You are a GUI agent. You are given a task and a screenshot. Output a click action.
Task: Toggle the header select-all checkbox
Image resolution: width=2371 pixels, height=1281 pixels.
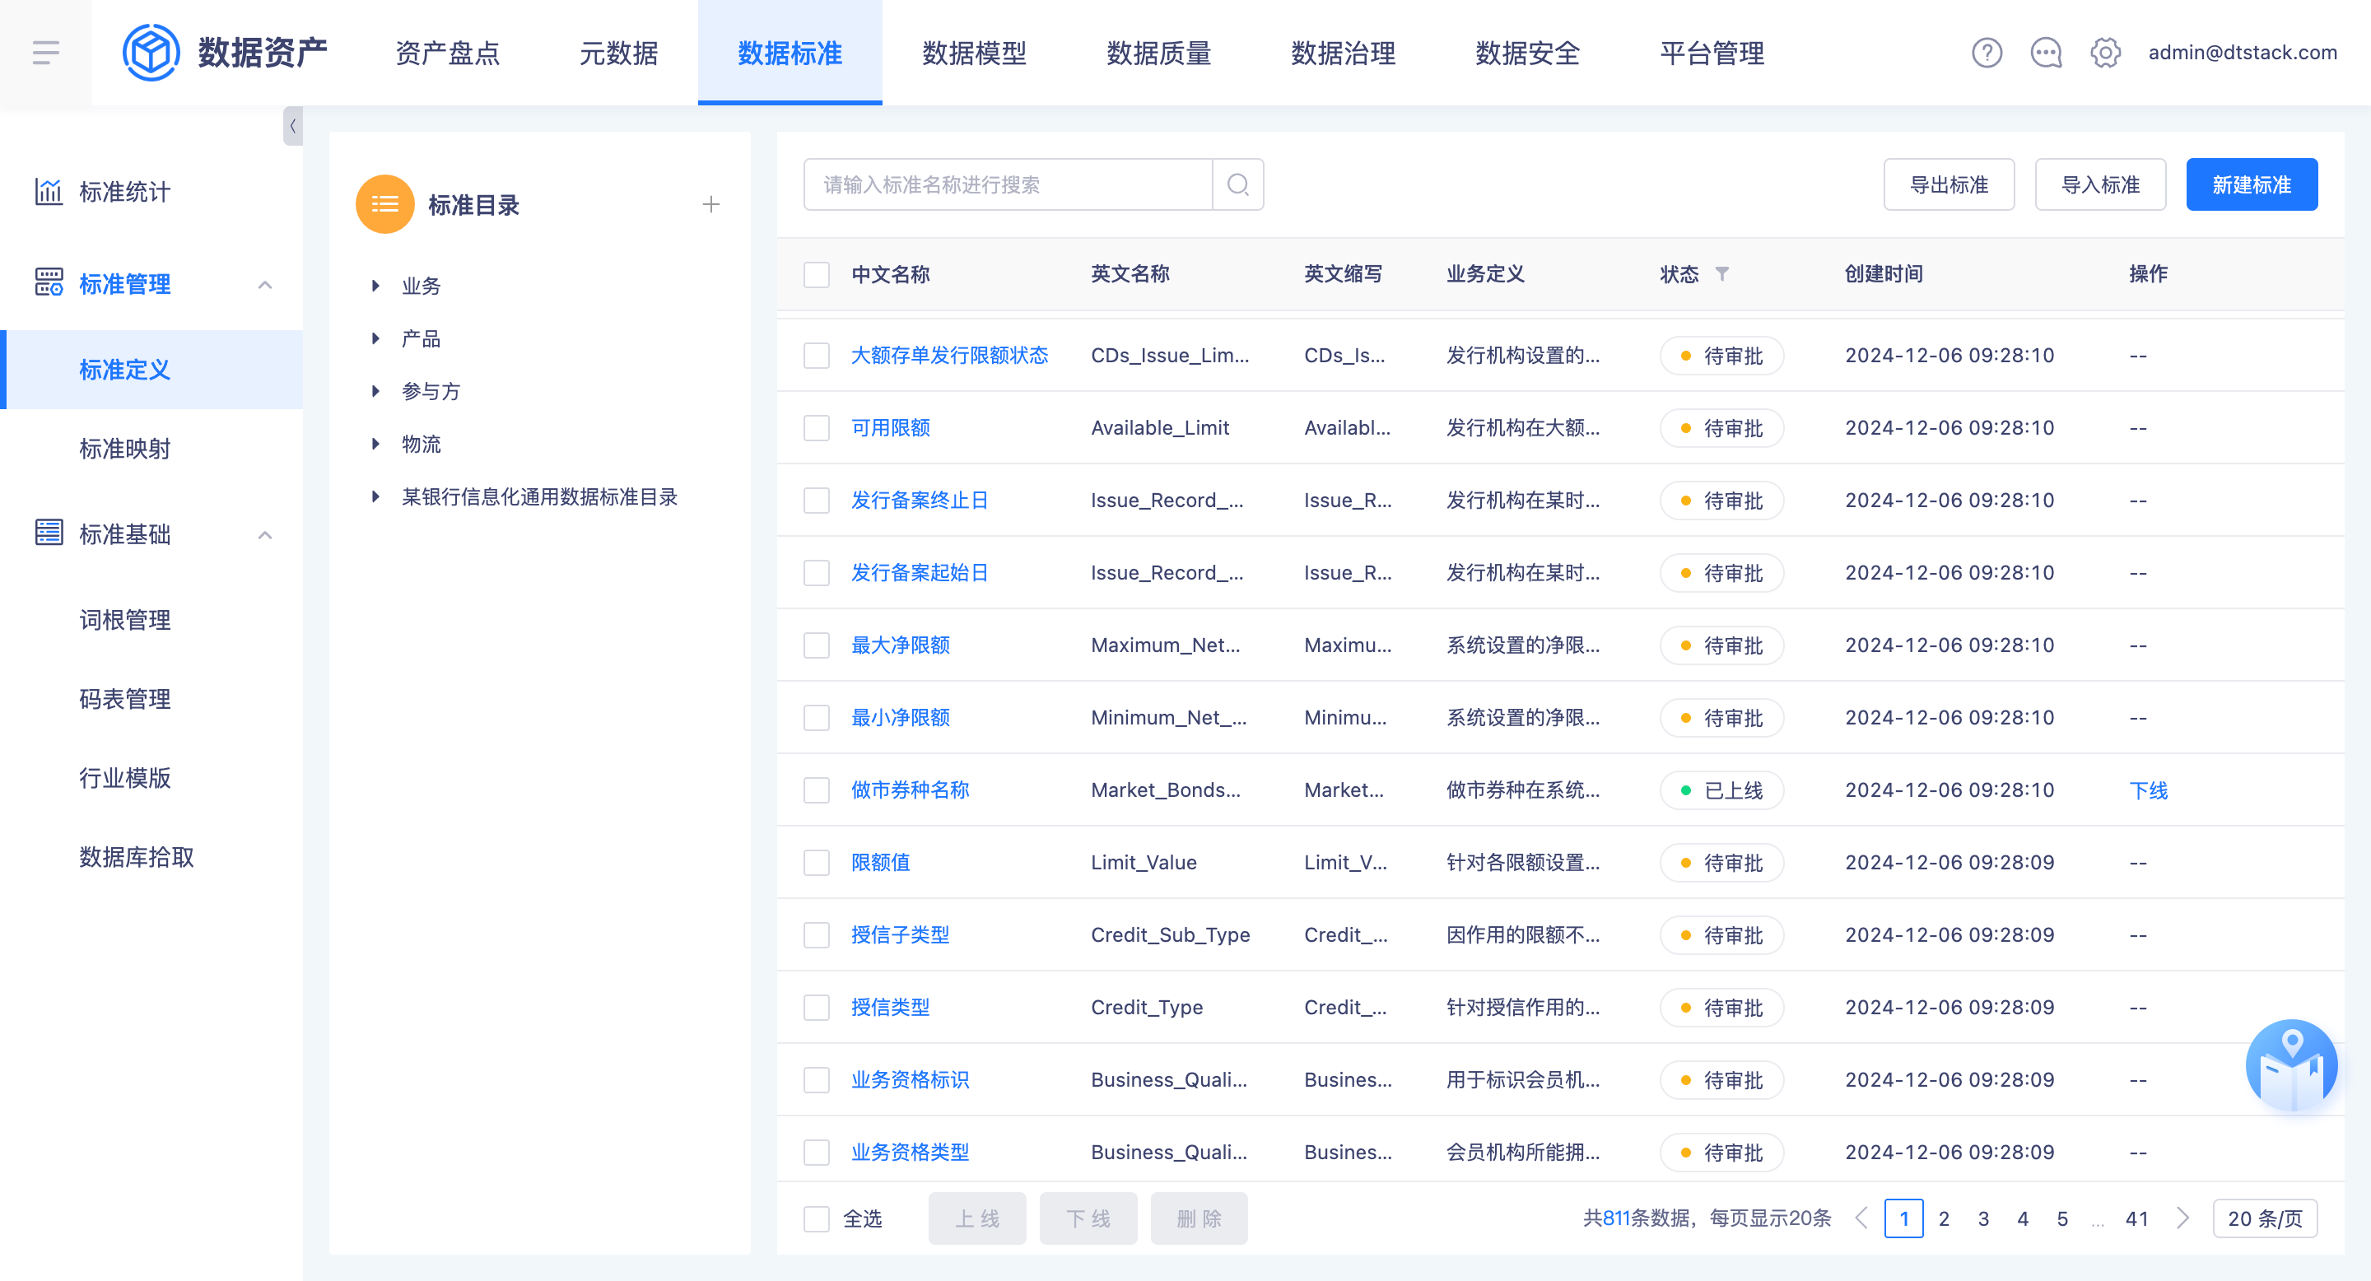817,274
